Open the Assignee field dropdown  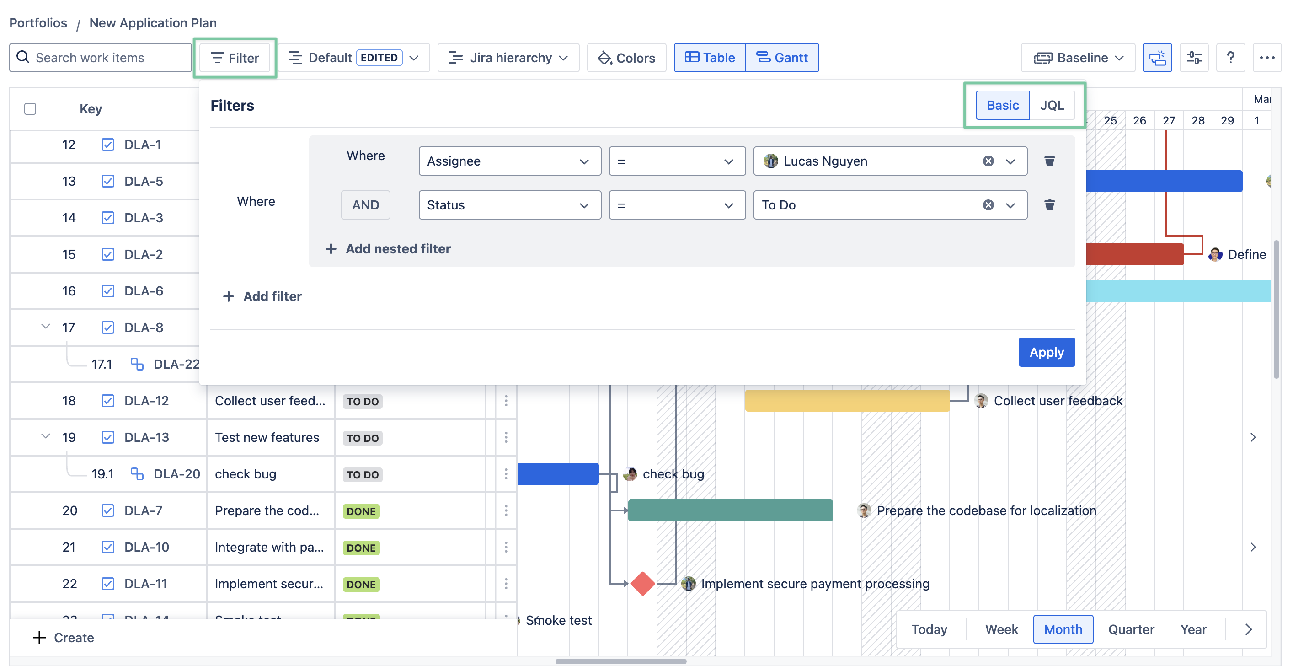tap(509, 161)
